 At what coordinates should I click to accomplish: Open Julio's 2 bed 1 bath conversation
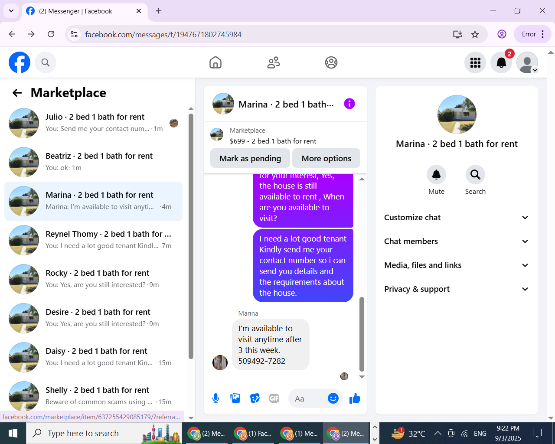click(x=93, y=123)
